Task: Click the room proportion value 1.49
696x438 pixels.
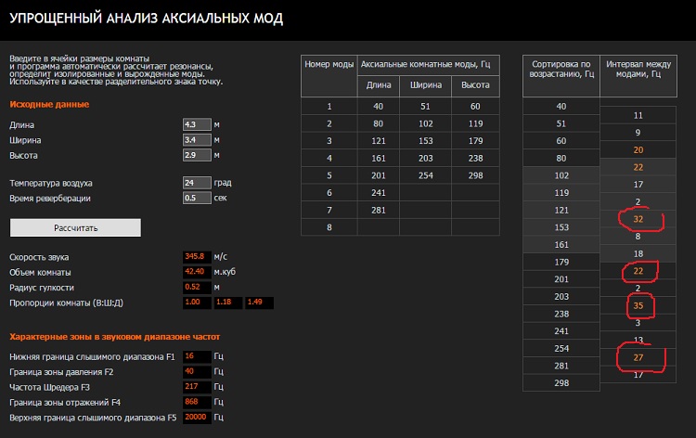Action: (259, 303)
